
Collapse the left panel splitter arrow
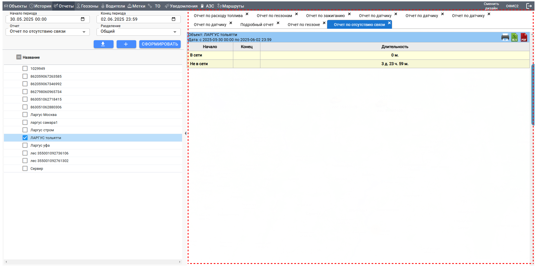(x=185, y=133)
